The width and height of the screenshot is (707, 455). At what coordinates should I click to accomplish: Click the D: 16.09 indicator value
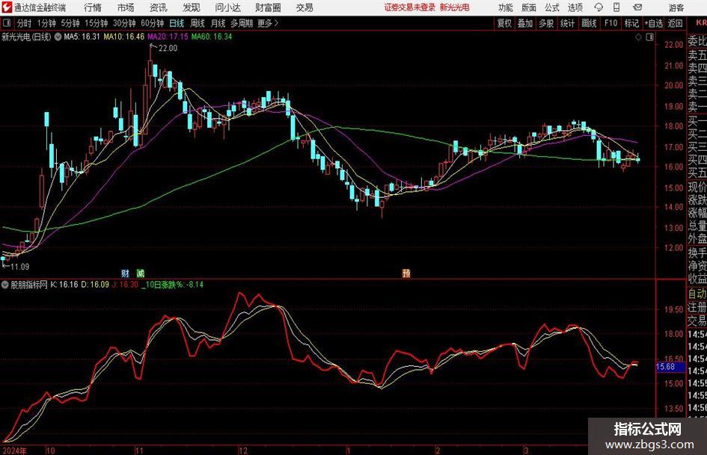(95, 284)
